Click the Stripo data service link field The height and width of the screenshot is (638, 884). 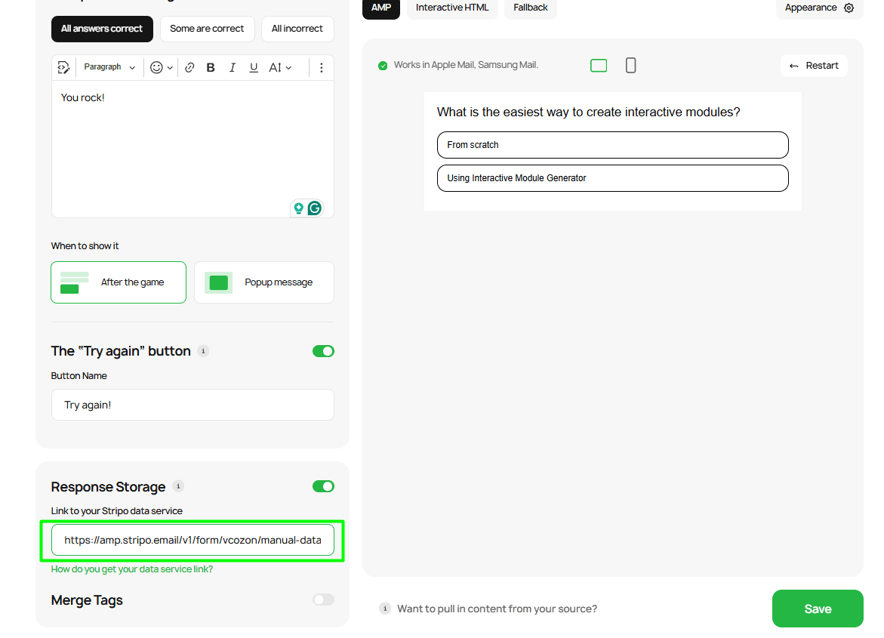(x=193, y=541)
